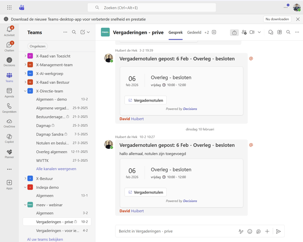Click the Nu downloaden button
This screenshot has width=303, height=242.
click(x=277, y=19)
